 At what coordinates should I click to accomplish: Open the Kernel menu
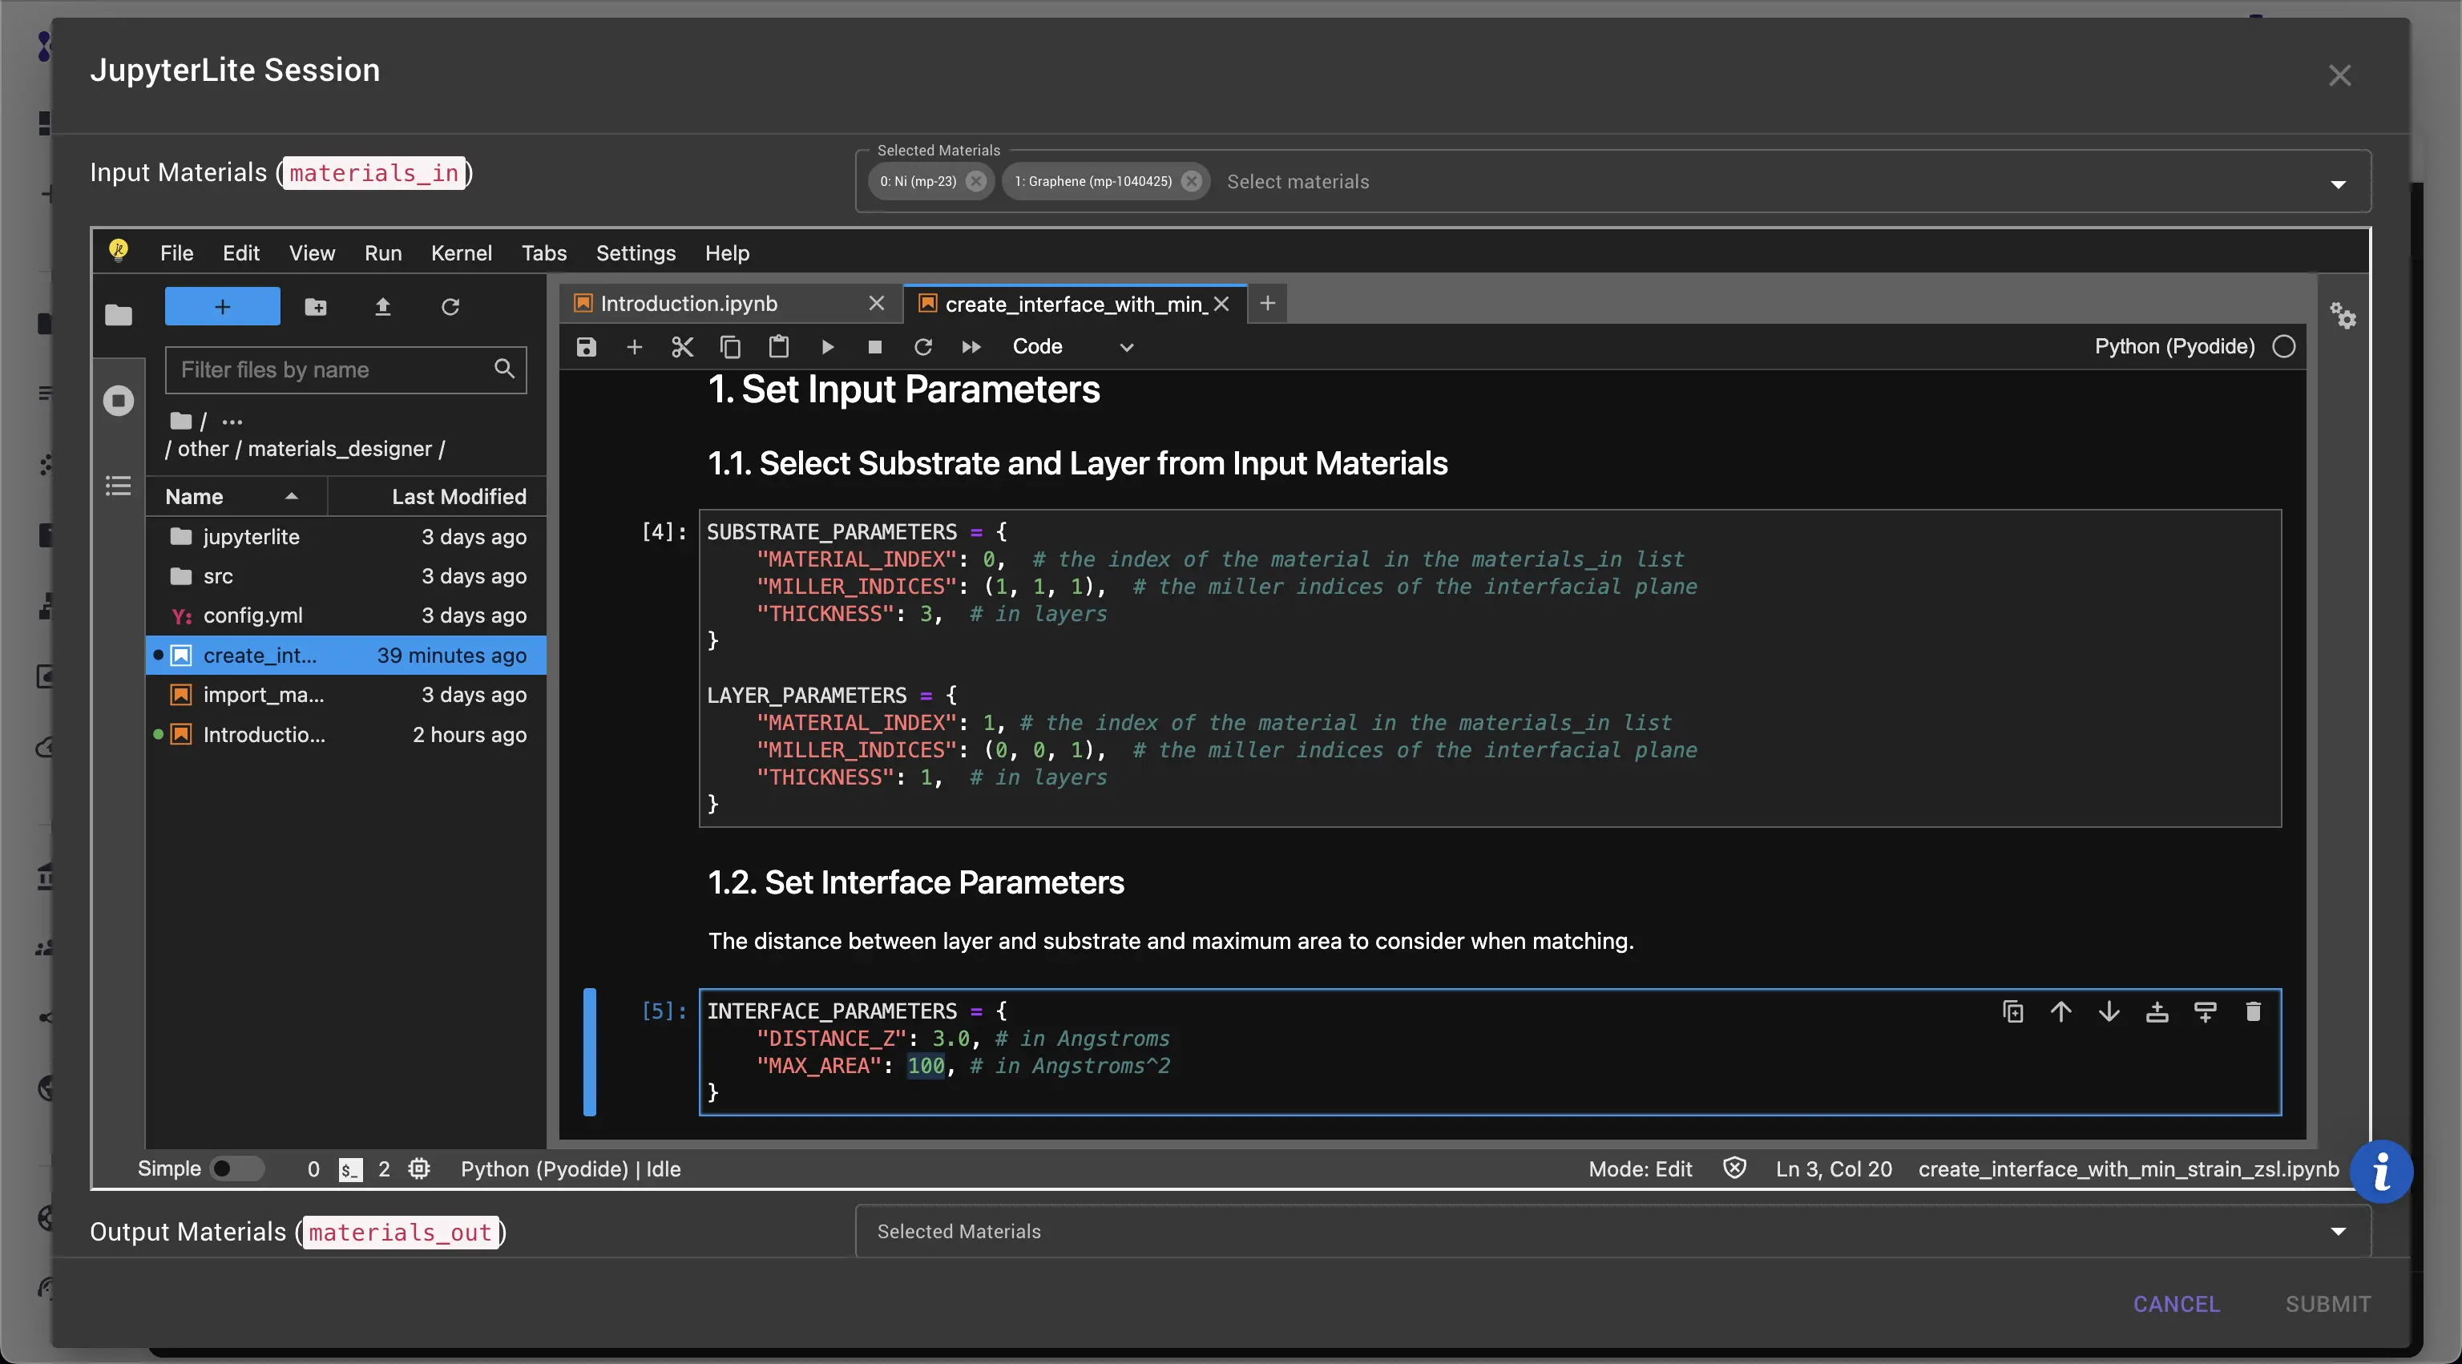pos(462,252)
